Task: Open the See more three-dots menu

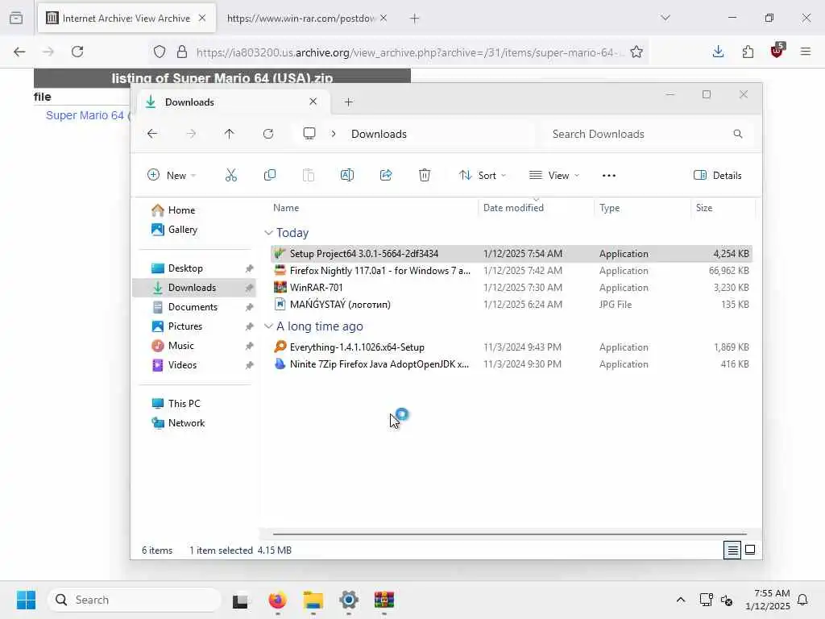Action: point(609,175)
